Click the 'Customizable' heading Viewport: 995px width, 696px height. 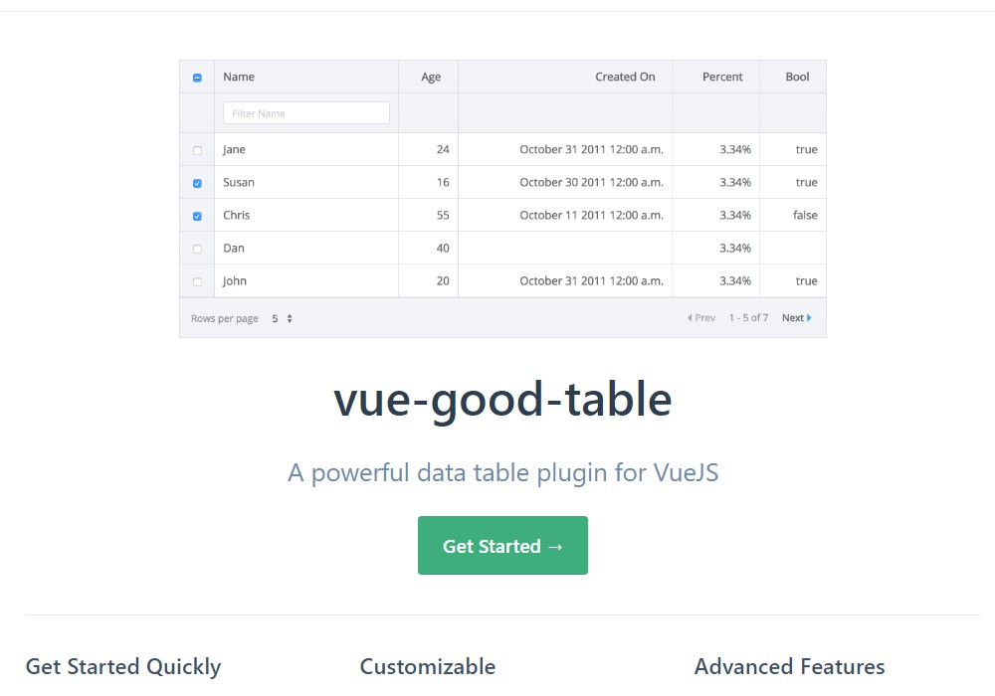[428, 667]
